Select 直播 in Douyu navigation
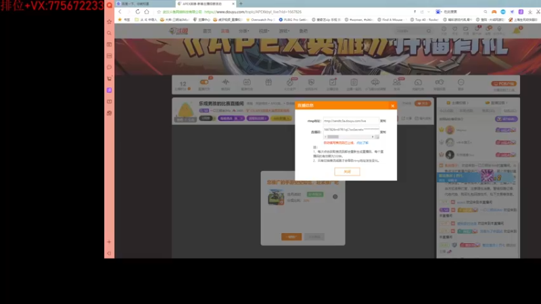Screen dimensions: 541x304 [x=225, y=31]
